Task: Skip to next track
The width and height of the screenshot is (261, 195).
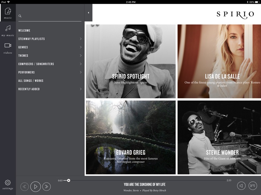Action: [x=46, y=187]
